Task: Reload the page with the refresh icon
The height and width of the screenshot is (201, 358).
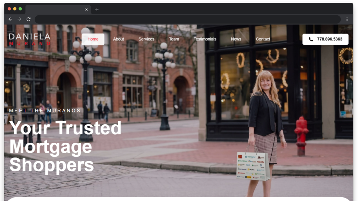Action: click(29, 20)
